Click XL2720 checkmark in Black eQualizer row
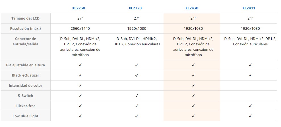Screen dimensions: 281x127 point(137,75)
